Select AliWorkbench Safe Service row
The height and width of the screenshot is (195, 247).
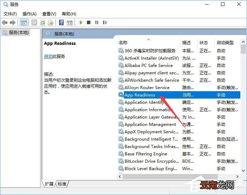pyautogui.click(x=179, y=80)
